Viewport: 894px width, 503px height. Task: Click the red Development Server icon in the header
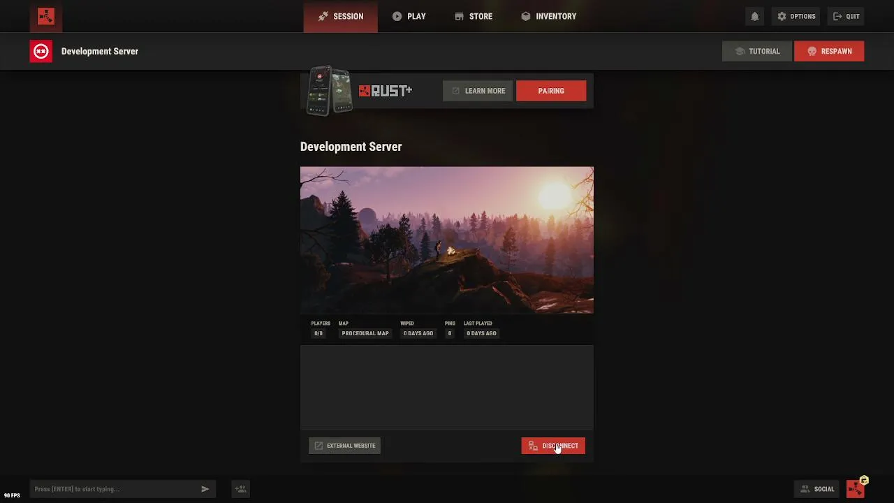[x=41, y=51]
